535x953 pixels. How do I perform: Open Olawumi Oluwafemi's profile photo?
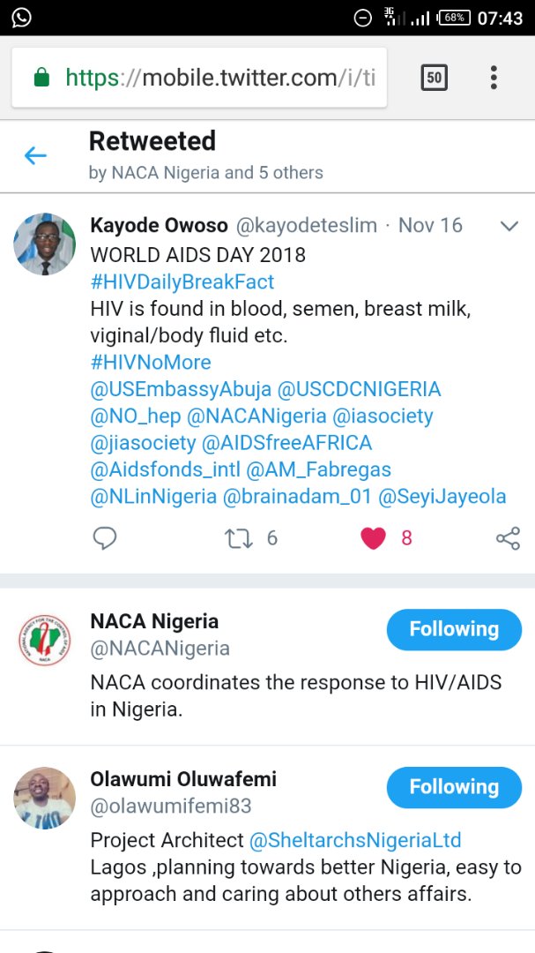45,798
